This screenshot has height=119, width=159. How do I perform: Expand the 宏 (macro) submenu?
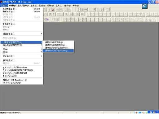[x=21, y=49]
